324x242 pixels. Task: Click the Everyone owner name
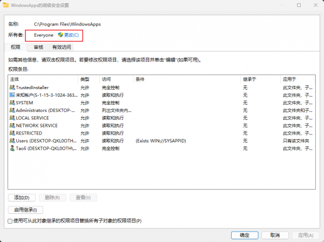click(44, 35)
